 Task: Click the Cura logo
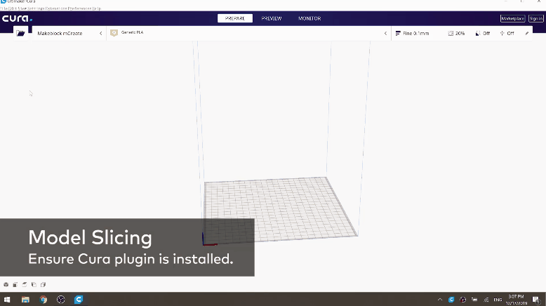click(17, 18)
